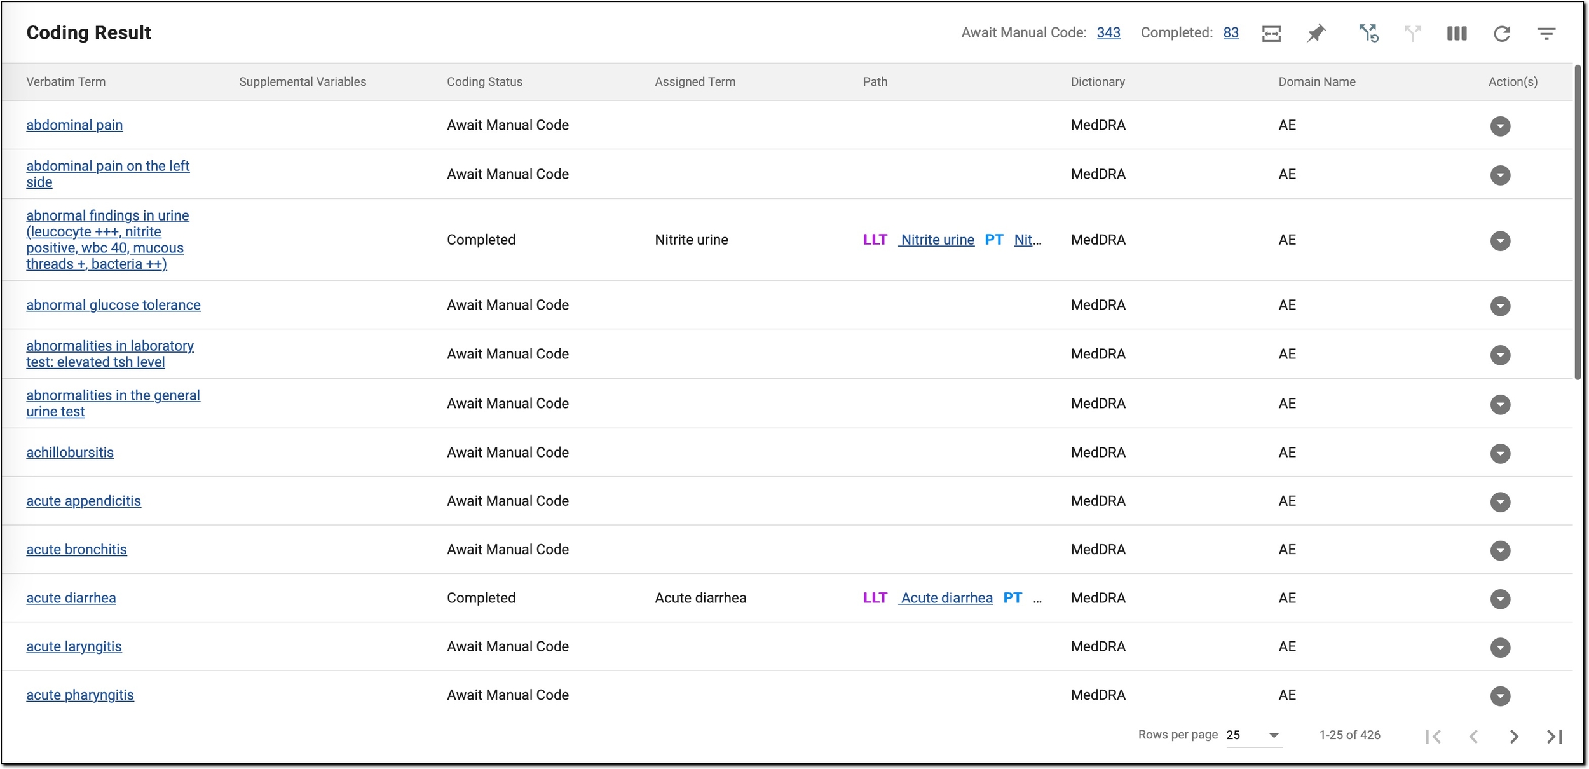Open actions dropdown for abnormal findings in urine row
The height and width of the screenshot is (769, 1589).
click(x=1500, y=240)
